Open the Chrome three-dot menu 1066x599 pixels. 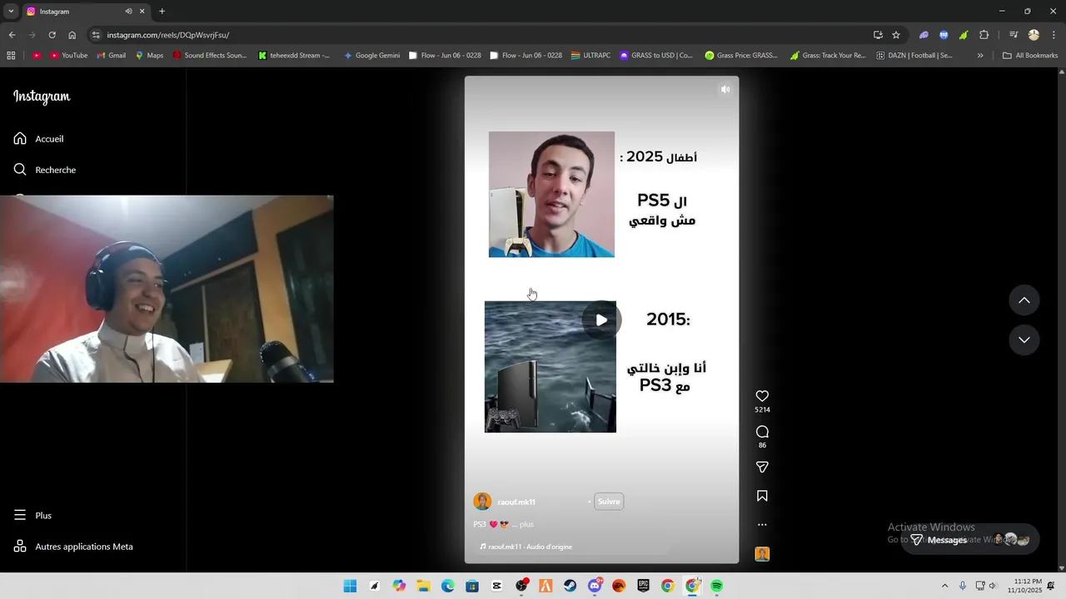[1053, 35]
